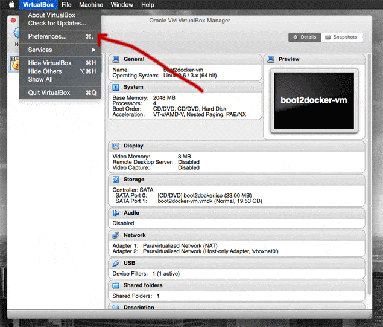Close the VirtualBox Manager window
383x327 pixels.
tap(13, 20)
